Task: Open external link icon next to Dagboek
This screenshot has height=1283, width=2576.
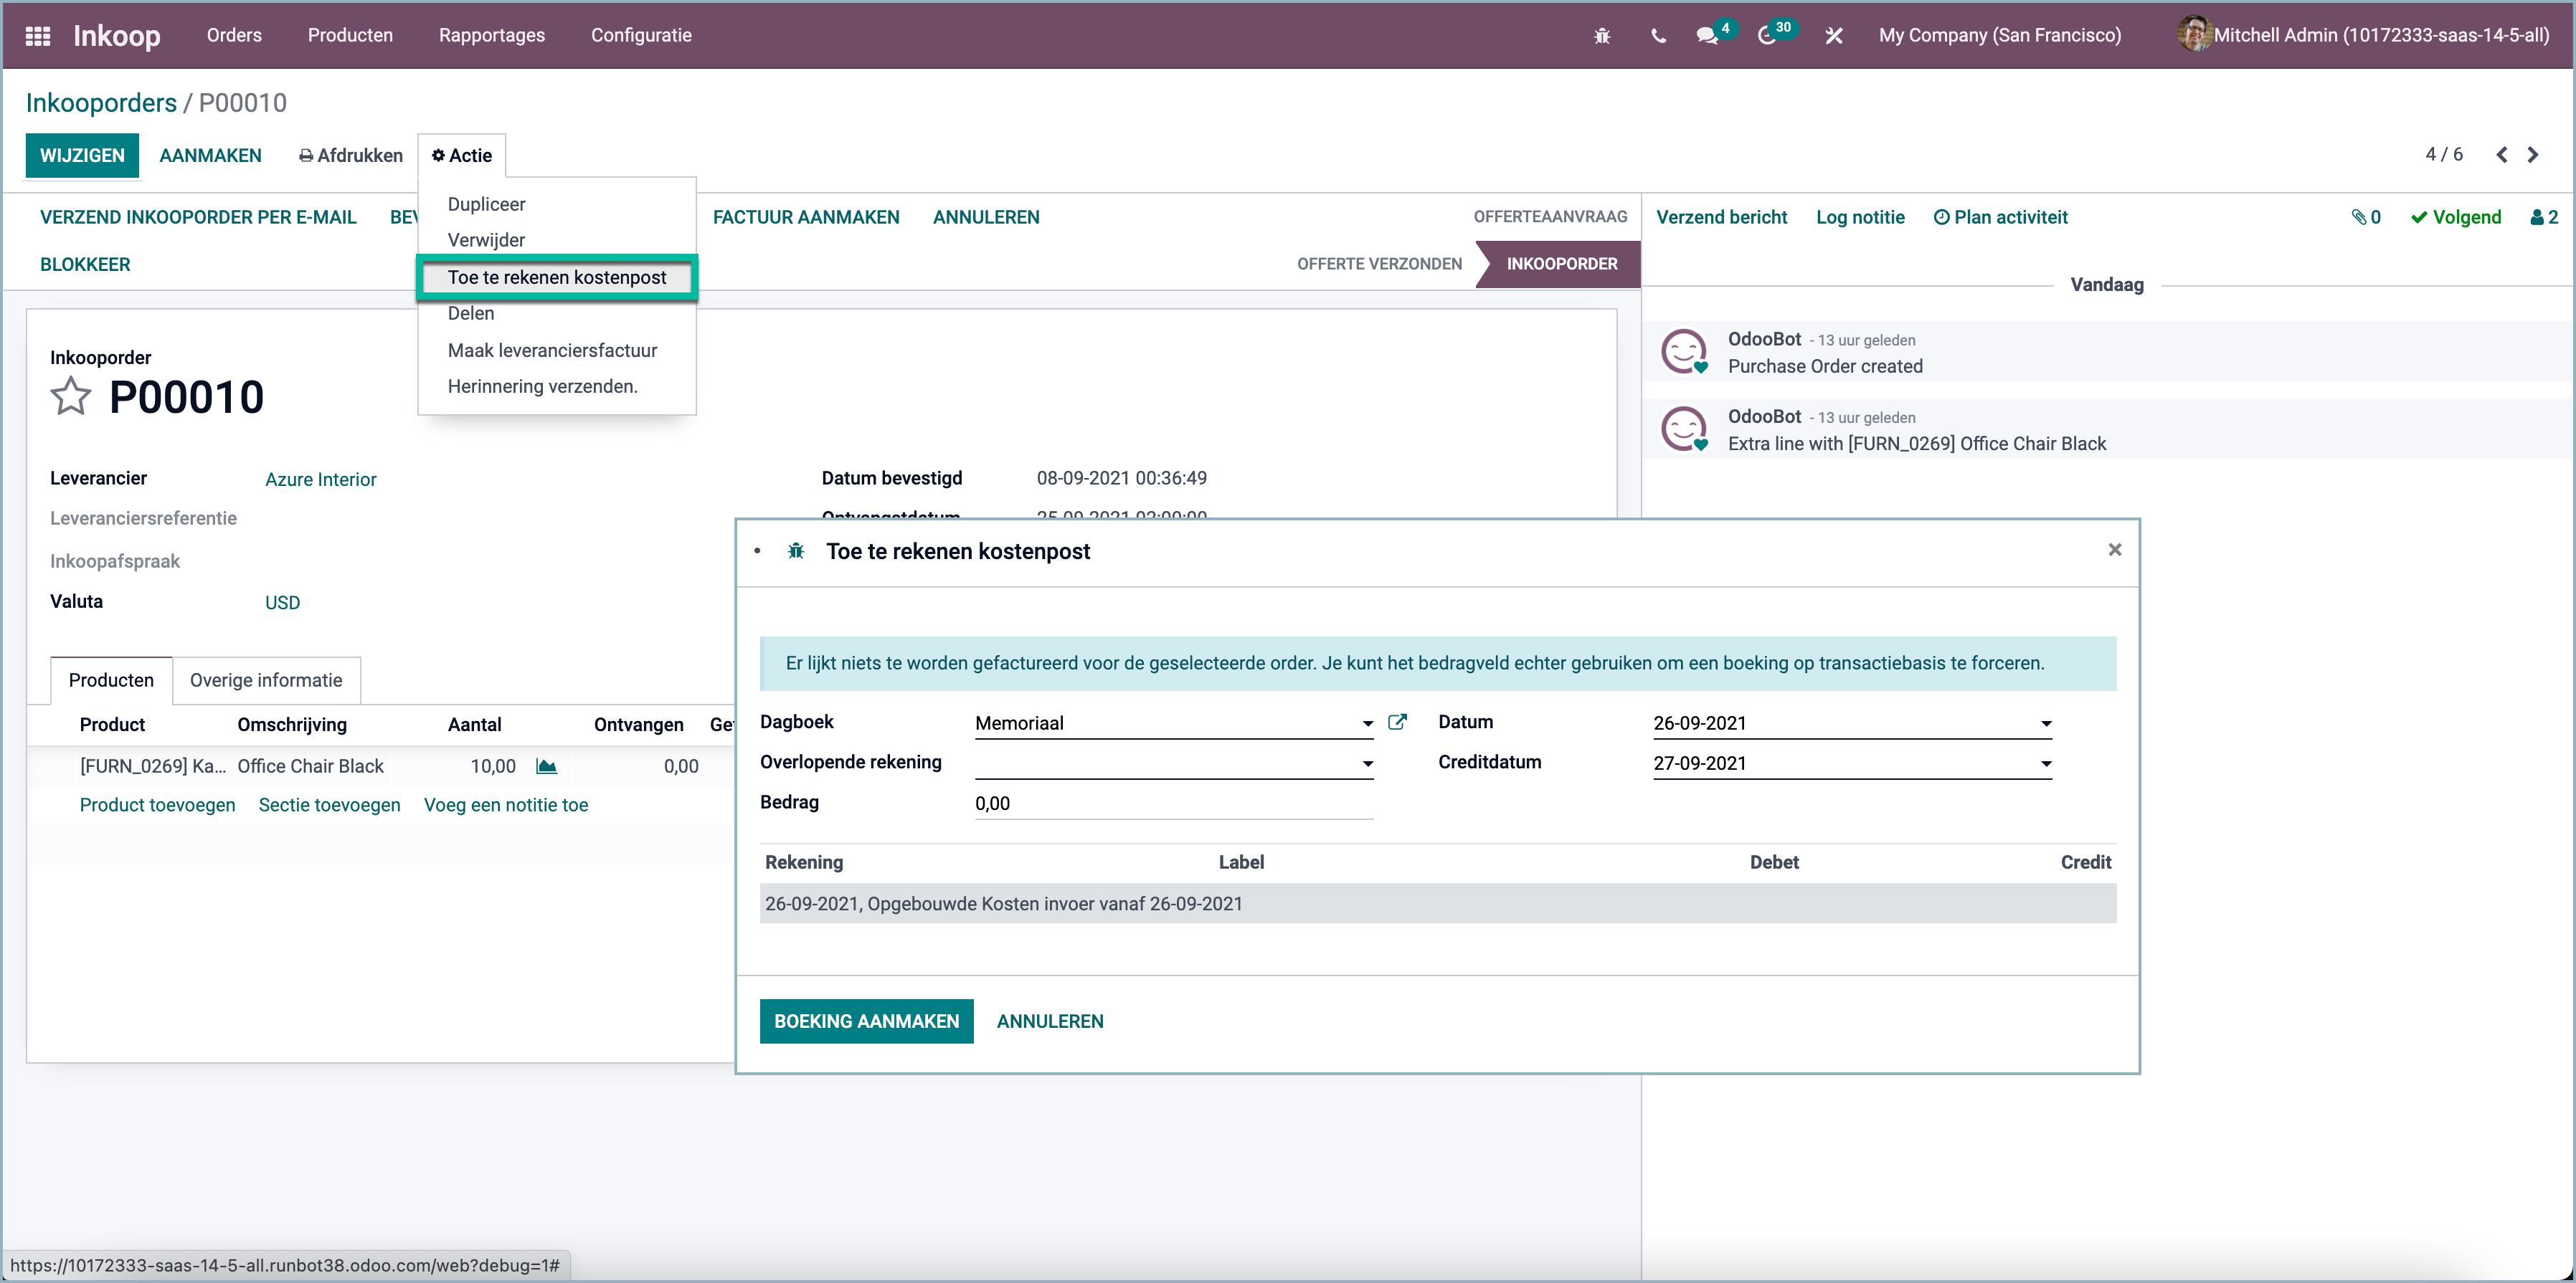Action: 1398,722
